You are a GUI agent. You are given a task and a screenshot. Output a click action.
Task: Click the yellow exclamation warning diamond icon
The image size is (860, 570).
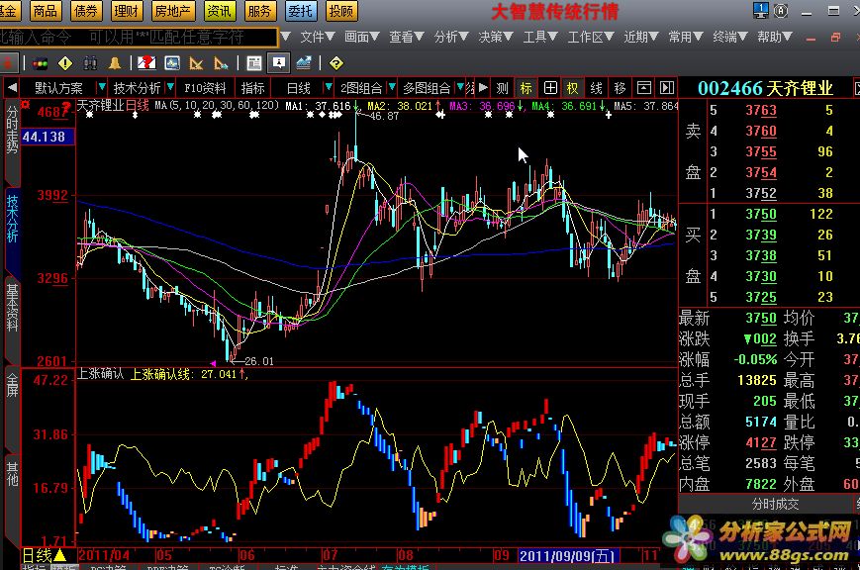pyautogui.click(x=64, y=63)
